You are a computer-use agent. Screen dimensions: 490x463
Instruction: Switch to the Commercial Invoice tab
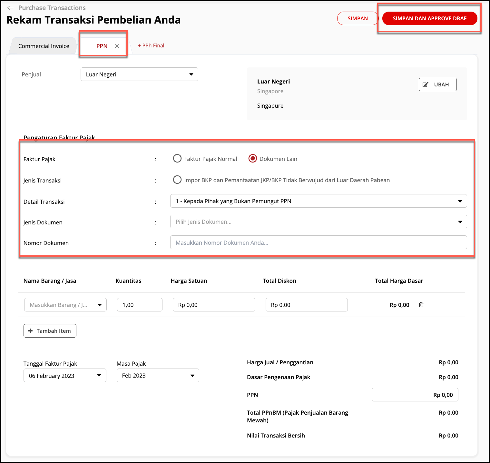tap(44, 46)
